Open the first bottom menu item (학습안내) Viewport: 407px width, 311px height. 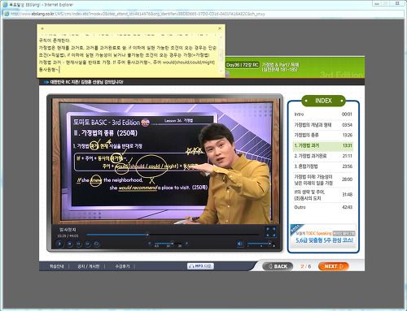pos(56,266)
